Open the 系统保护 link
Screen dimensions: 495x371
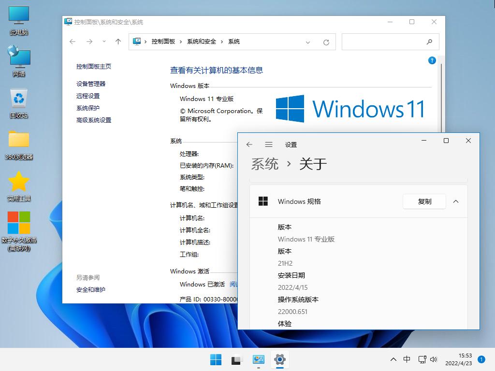point(88,108)
